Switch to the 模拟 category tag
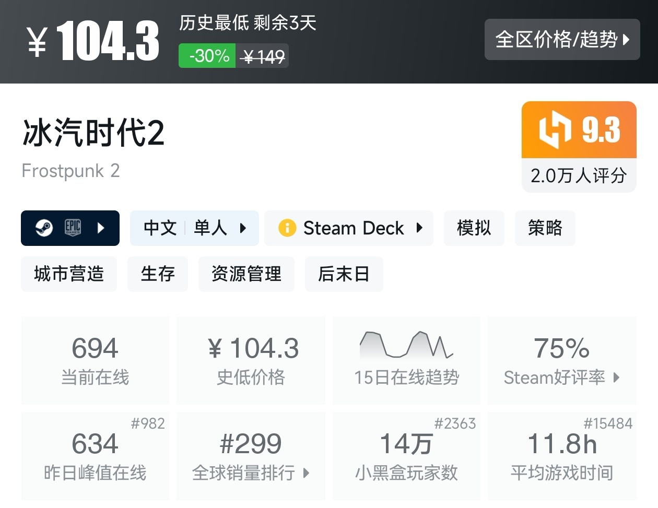The height and width of the screenshot is (508, 658). [x=474, y=228]
